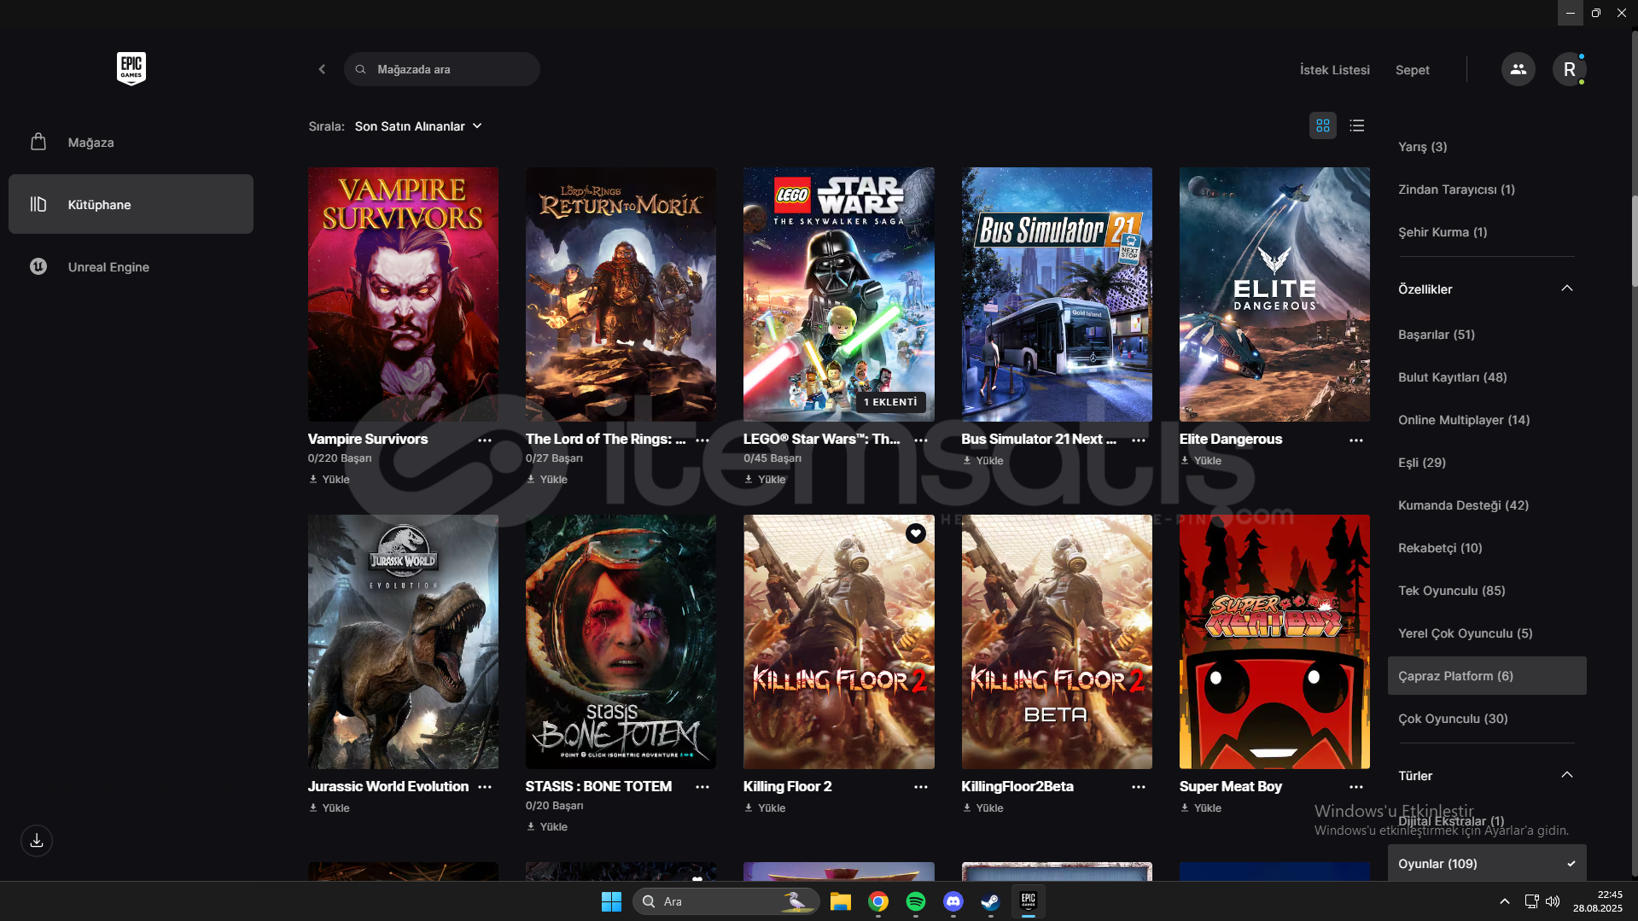Screen dimensions: 1638x921
Task: Show hidden system tray icons
Action: tap(1505, 901)
